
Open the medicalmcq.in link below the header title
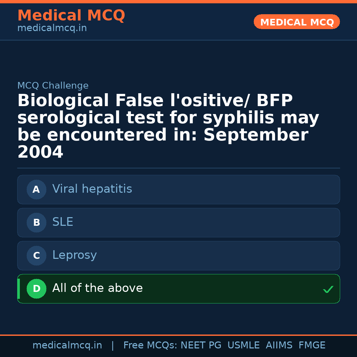click(52, 28)
